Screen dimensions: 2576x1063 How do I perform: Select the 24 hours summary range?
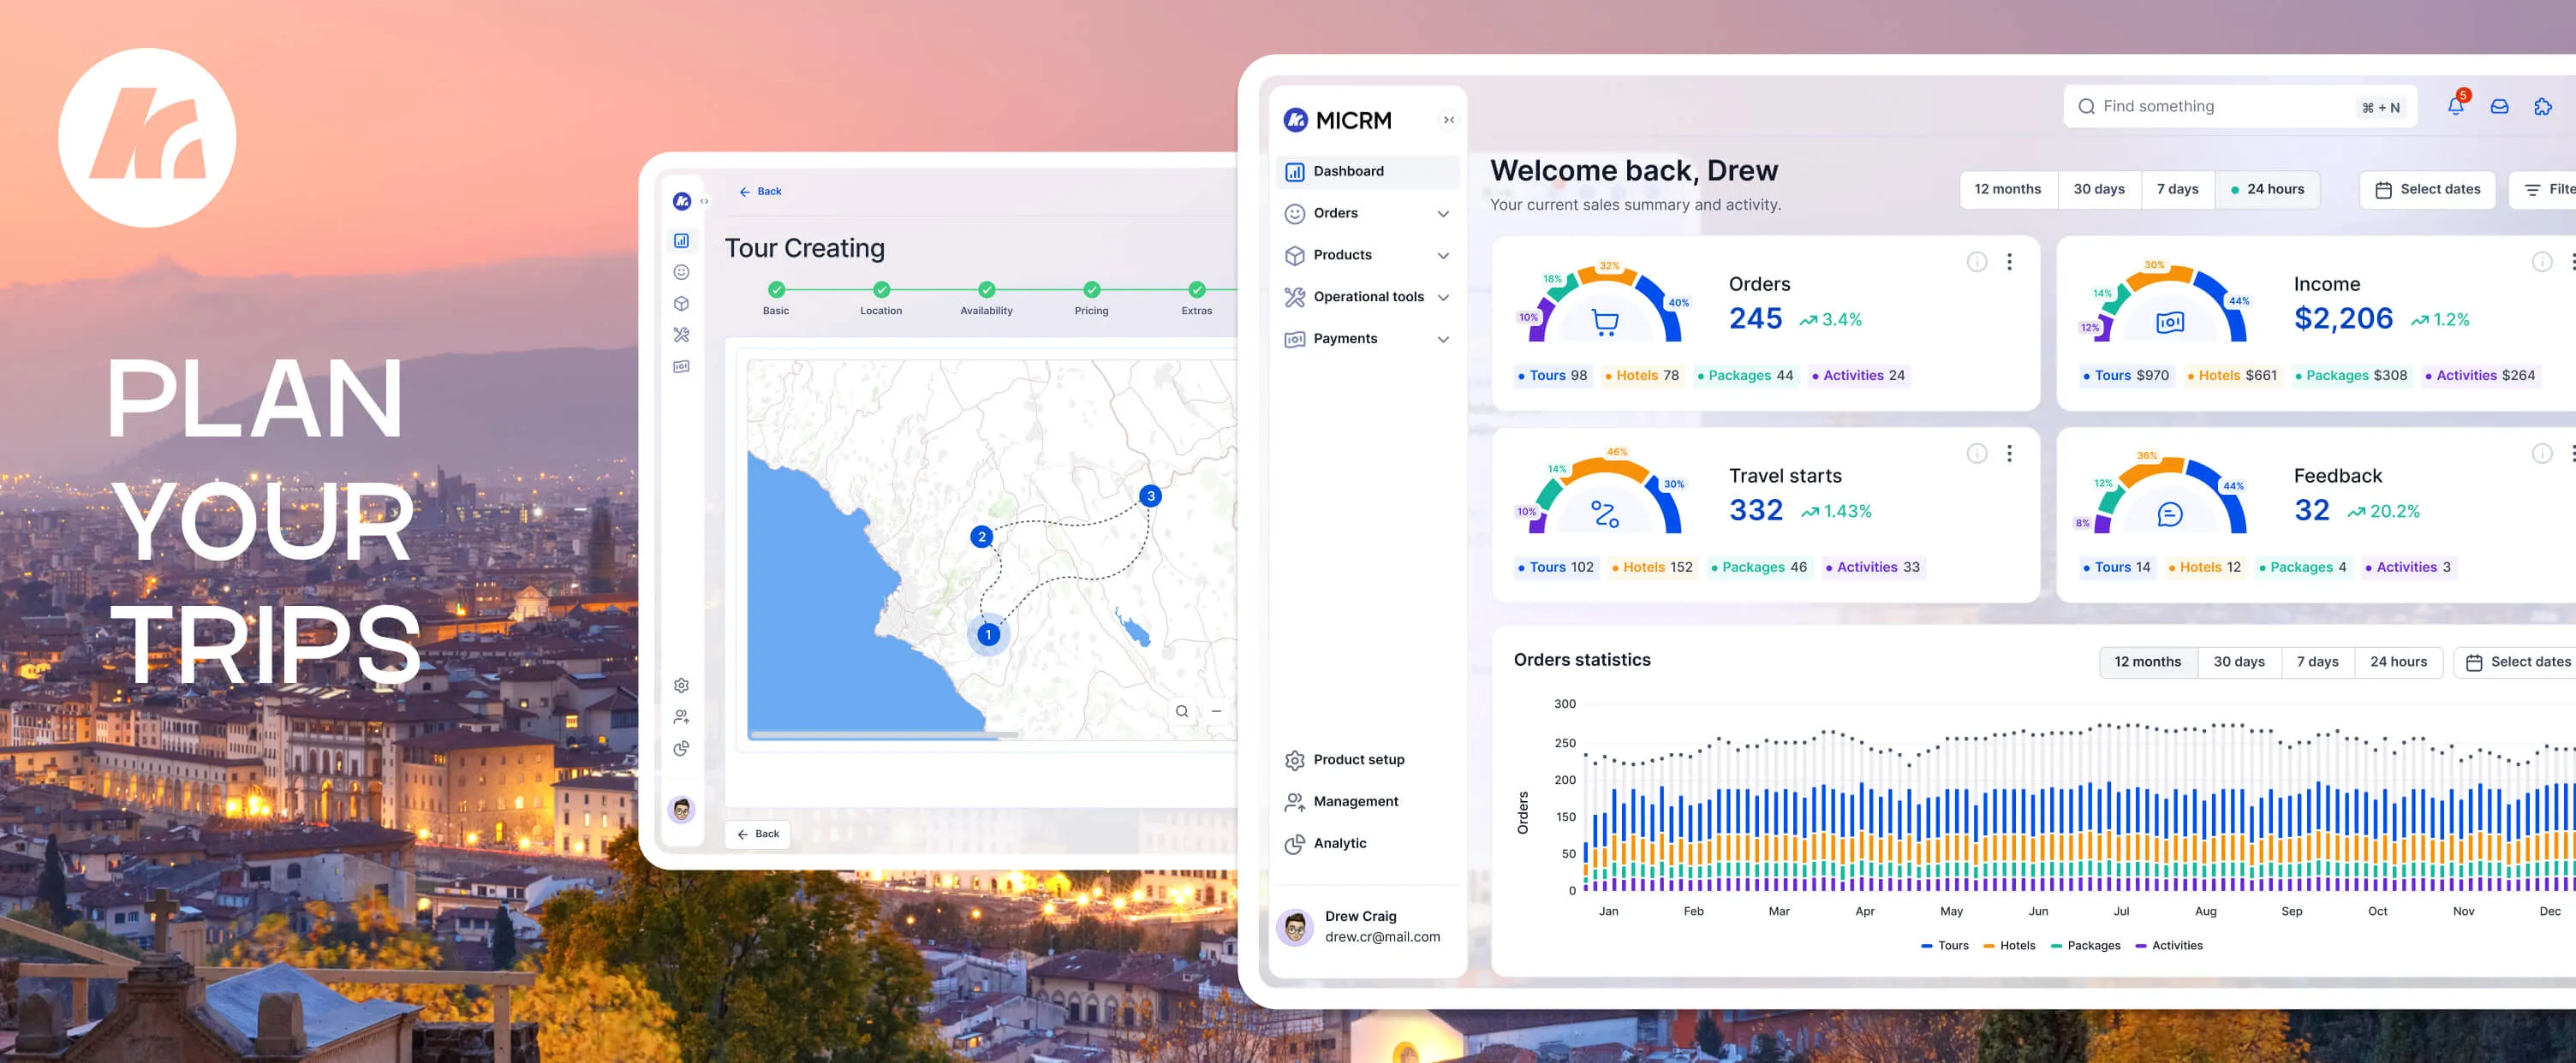pyautogui.click(x=2266, y=189)
